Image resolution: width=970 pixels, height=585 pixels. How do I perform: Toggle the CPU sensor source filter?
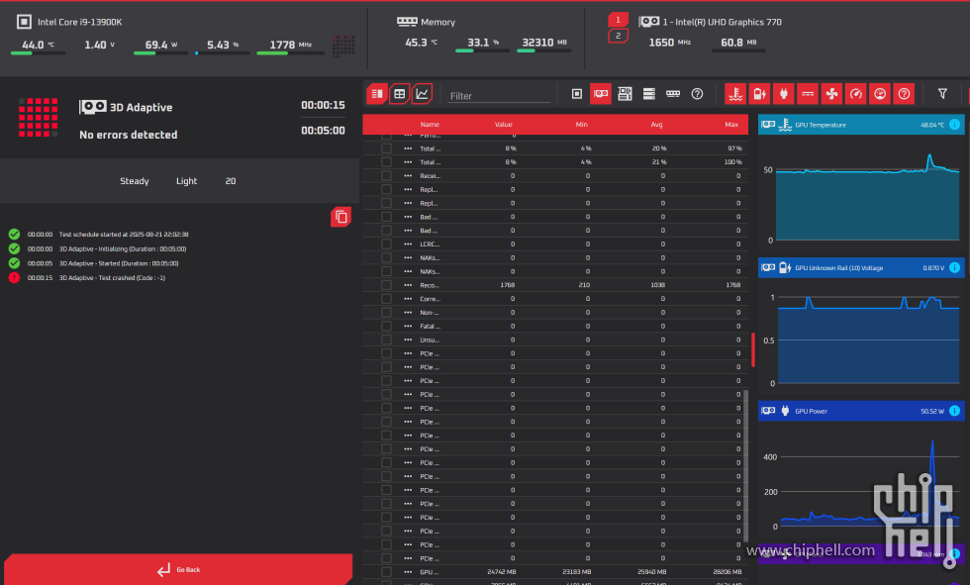coord(576,94)
